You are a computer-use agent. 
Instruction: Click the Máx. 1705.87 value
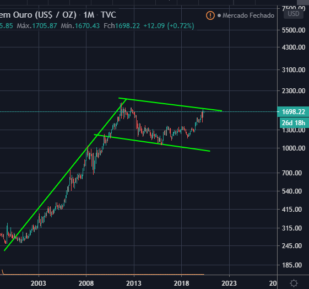pyautogui.click(x=37, y=26)
